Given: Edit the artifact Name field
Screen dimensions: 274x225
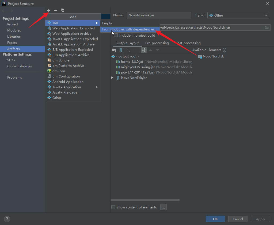Looking at the screenshot, I should (159, 15).
